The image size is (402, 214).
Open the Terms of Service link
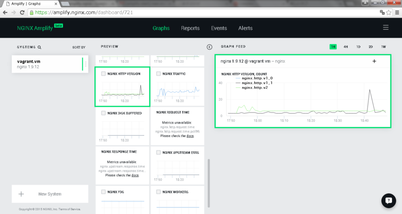69,209
